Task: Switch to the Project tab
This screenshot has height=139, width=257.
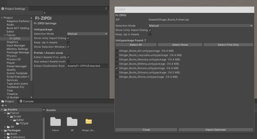Action: (8, 101)
